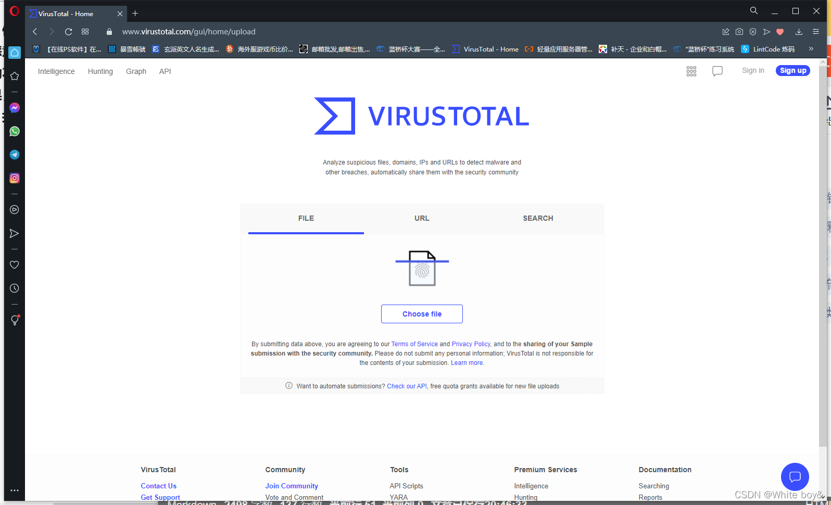Screen dimensions: 831x505
Task: Open VirusTotal apps grid icon
Action: click(x=691, y=71)
